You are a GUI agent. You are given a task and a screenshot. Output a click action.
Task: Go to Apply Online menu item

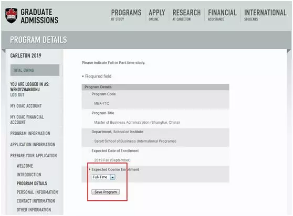(157, 15)
